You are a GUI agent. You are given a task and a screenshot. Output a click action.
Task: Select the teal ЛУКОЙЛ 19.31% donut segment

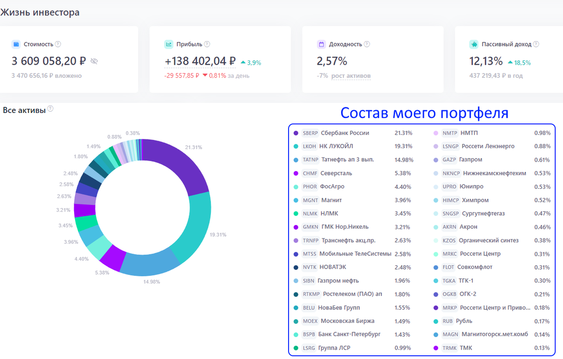[197, 227]
